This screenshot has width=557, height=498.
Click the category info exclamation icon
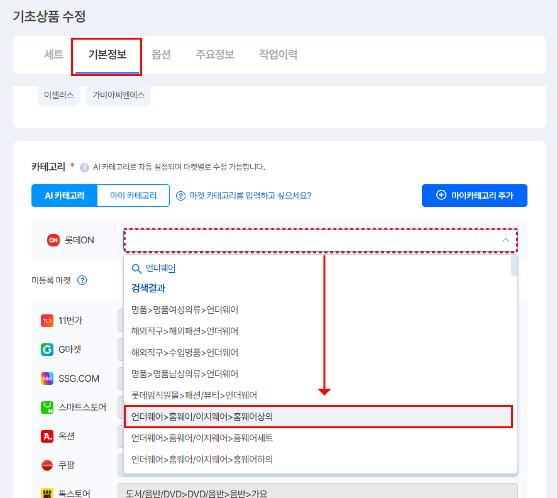click(84, 167)
